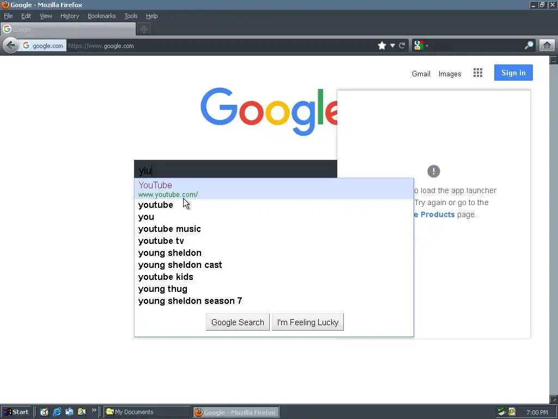Choose the "youtube tv" suggestion

coord(274,241)
